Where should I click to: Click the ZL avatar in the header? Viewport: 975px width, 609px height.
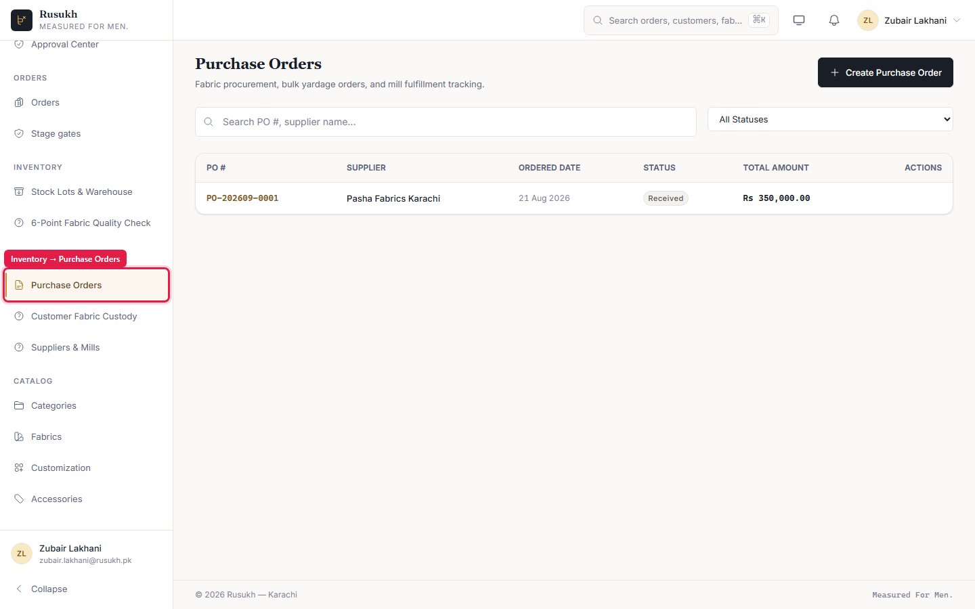pos(868,20)
